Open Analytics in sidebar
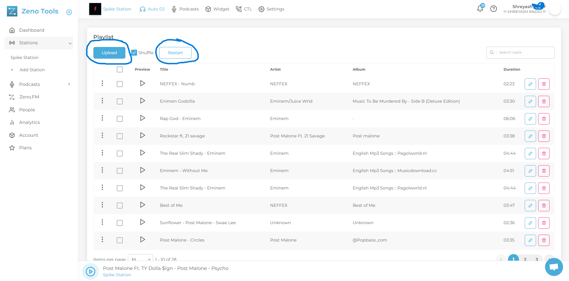 pos(29,122)
